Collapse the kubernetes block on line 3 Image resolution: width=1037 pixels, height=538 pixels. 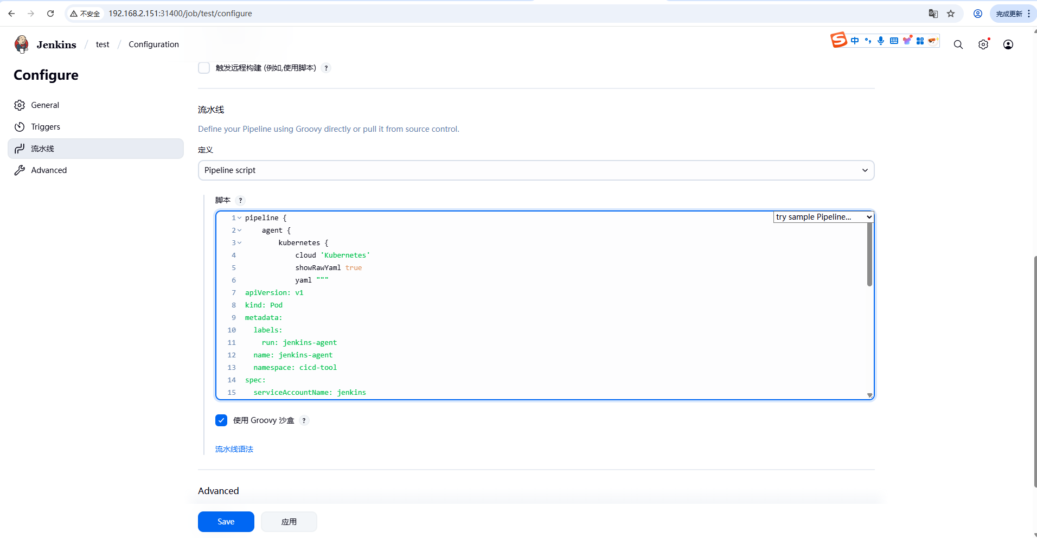point(240,243)
